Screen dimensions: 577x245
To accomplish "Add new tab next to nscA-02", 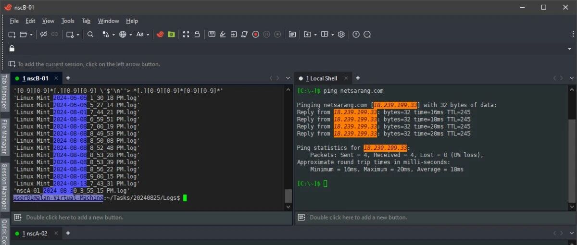I will (68, 233).
